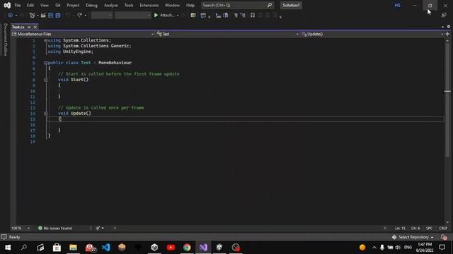Open the YouTube app in the taskbar
Screen dimensions: 453x254
pyautogui.click(x=171, y=248)
